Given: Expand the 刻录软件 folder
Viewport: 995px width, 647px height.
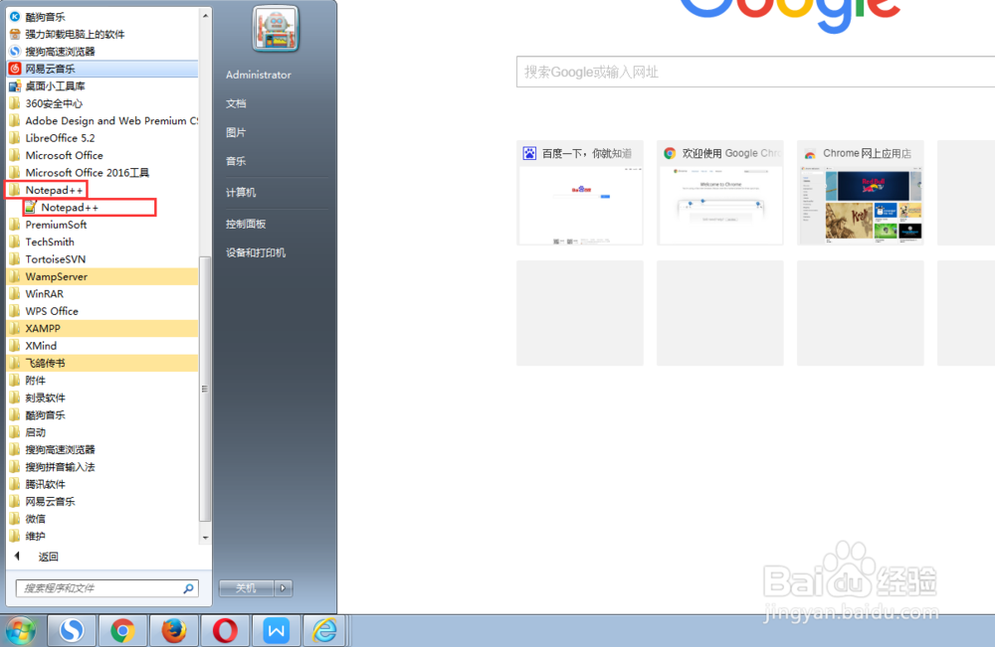Looking at the screenshot, I should tap(101, 398).
